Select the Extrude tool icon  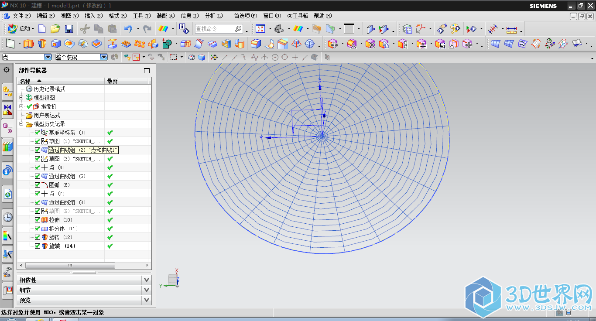tap(28, 44)
